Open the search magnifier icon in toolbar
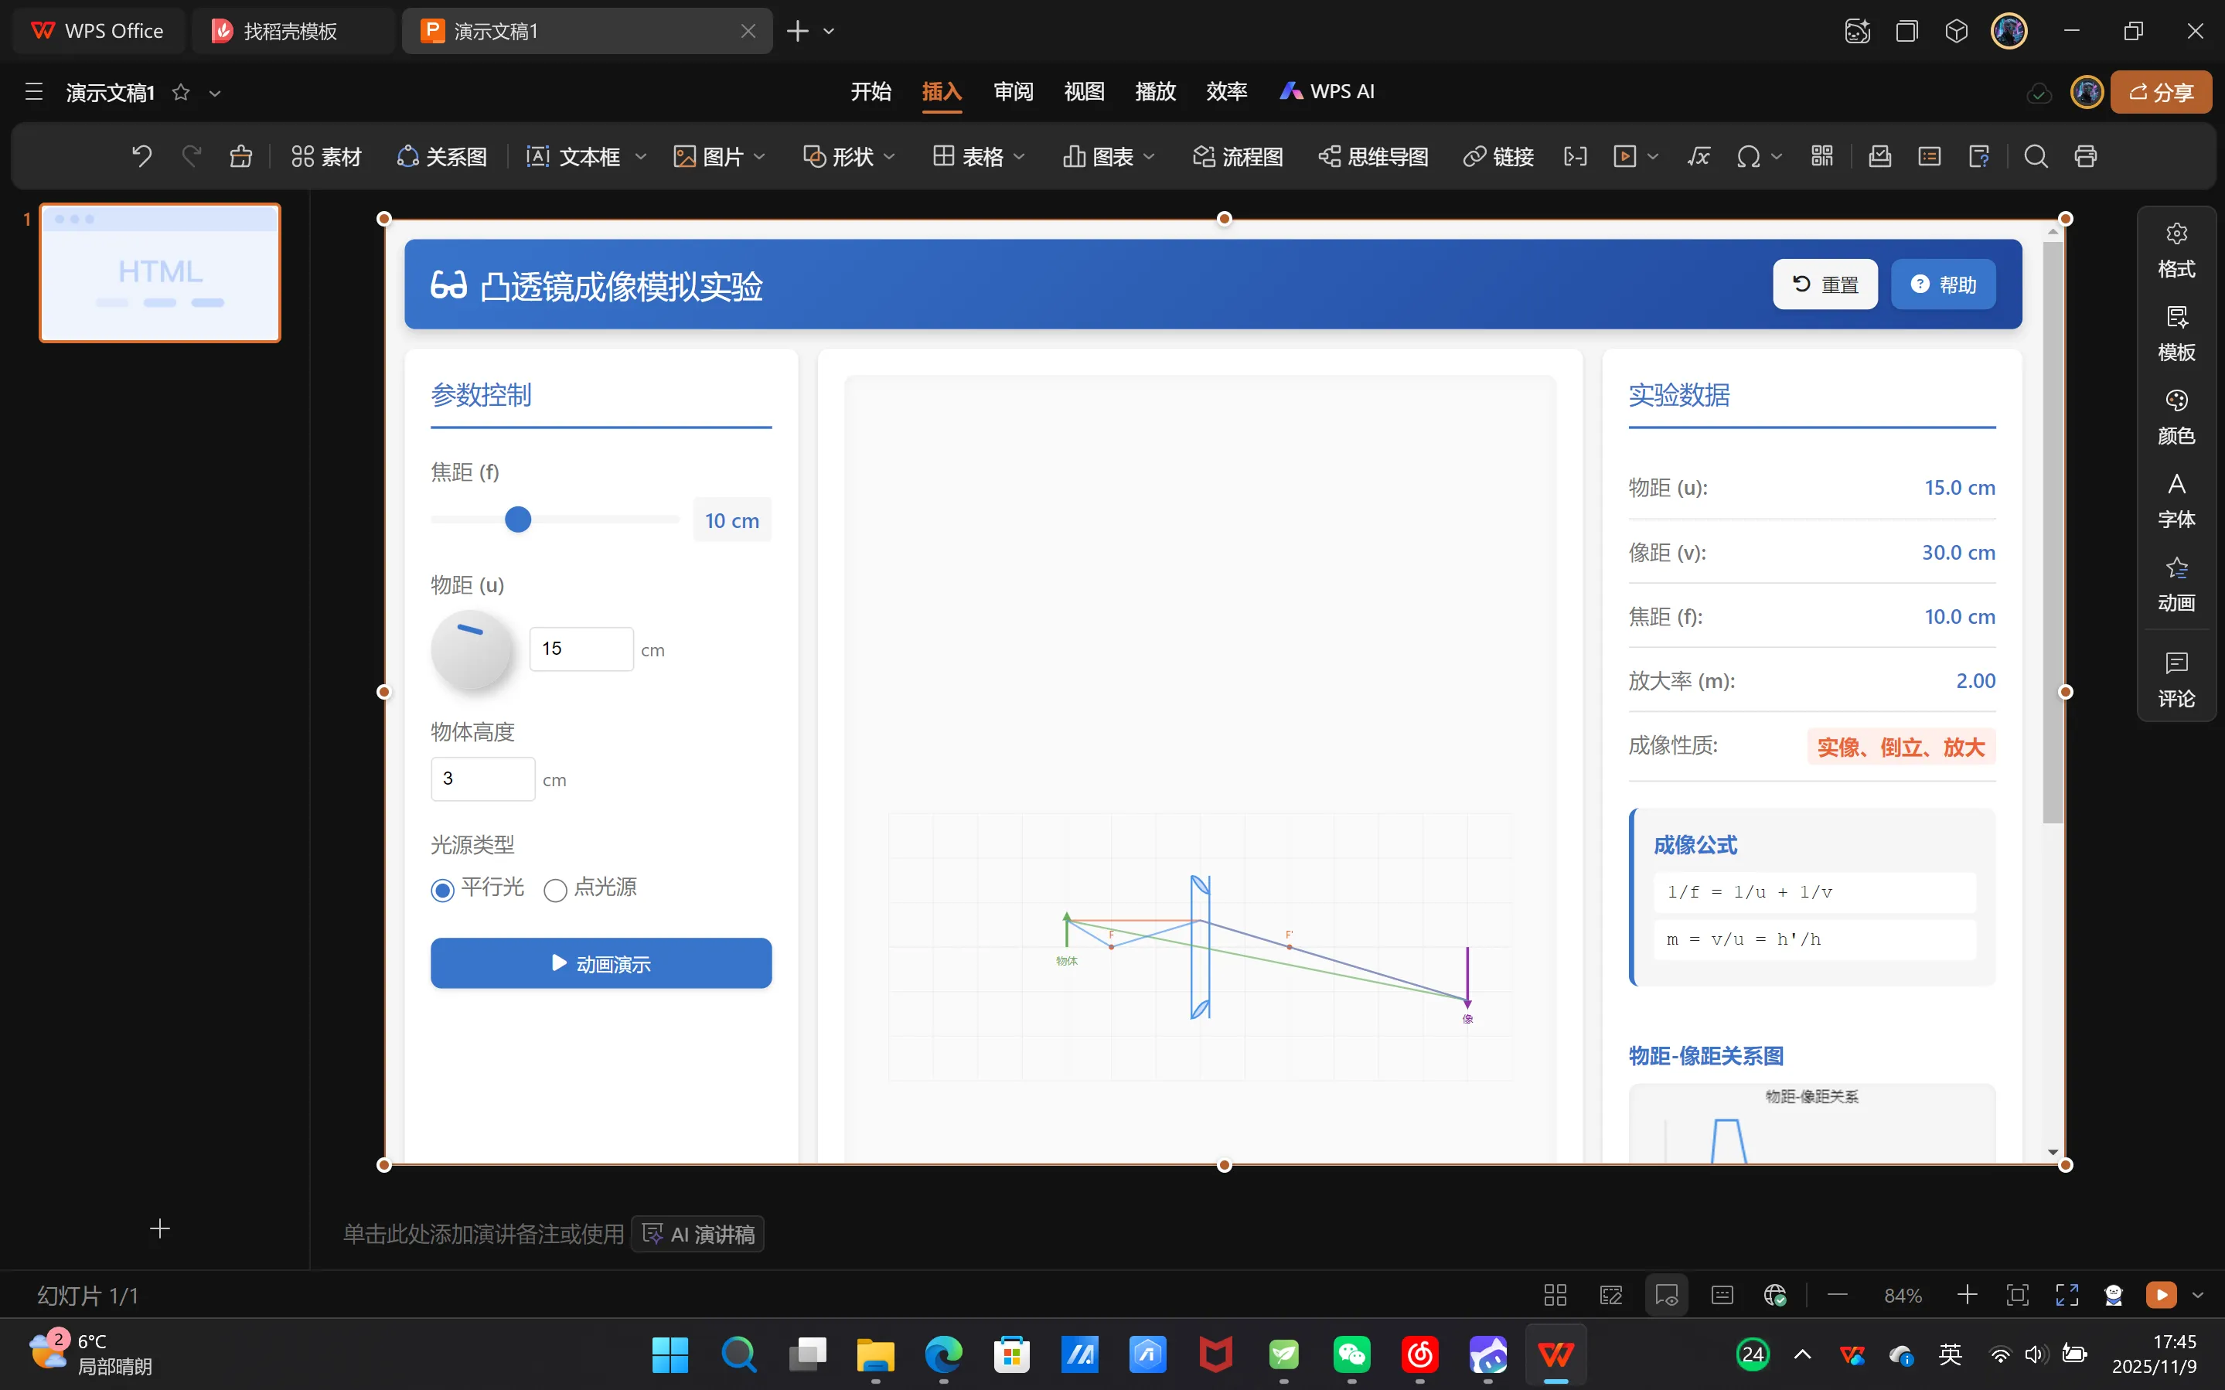This screenshot has width=2225, height=1390. pyautogui.click(x=2036, y=156)
